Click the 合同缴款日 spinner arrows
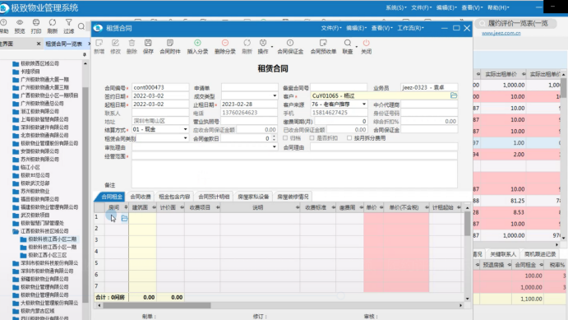 click(x=274, y=138)
